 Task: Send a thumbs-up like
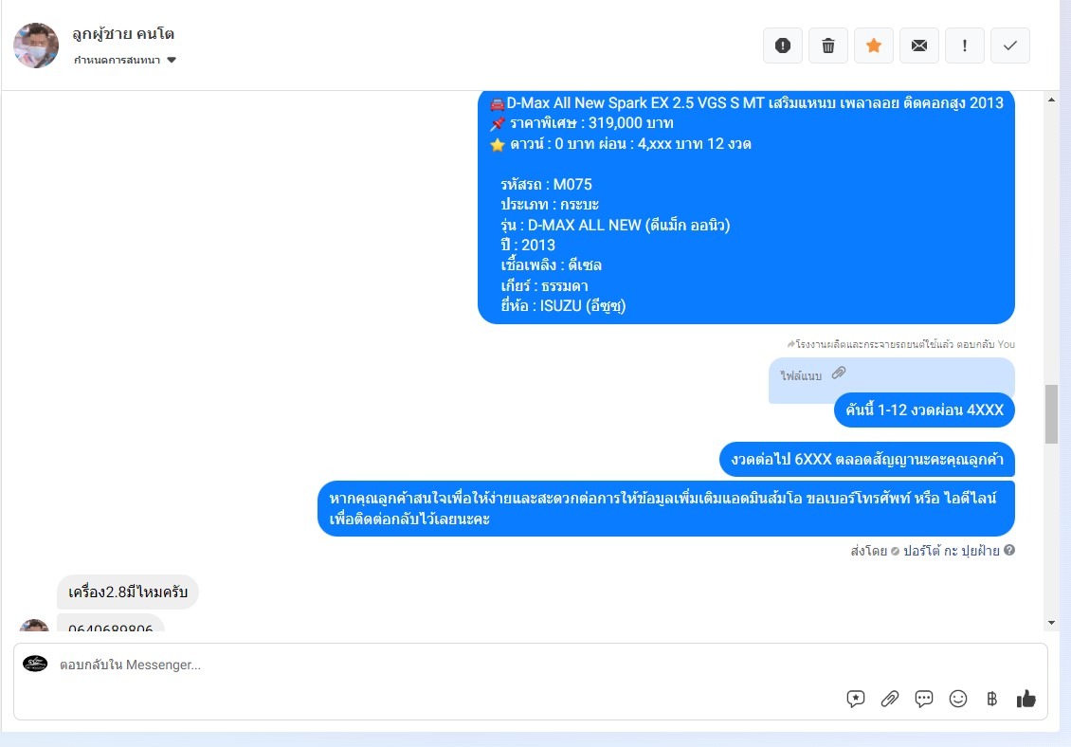pos(1026,699)
